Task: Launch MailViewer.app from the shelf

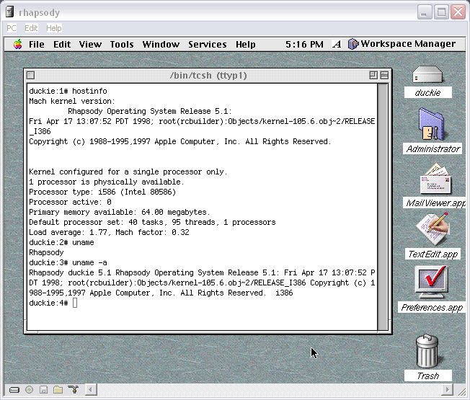Action: point(435,179)
